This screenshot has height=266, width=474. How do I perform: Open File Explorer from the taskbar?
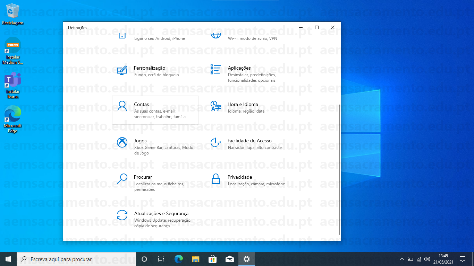195,259
